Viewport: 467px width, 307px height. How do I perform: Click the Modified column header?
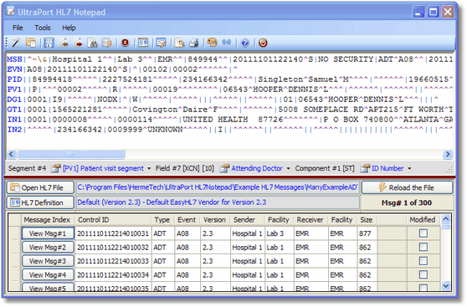coord(423,220)
